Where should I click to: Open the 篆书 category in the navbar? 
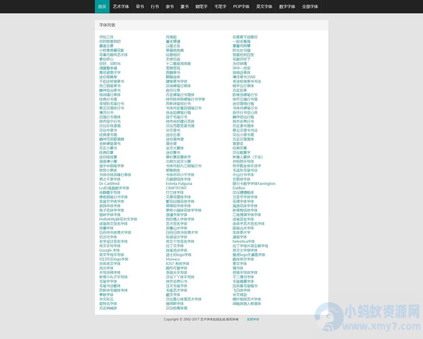(x=184, y=6)
